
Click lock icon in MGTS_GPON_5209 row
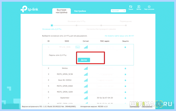click(x=125, y=92)
